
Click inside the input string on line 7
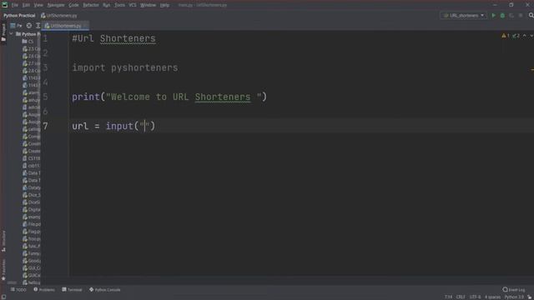click(x=144, y=126)
